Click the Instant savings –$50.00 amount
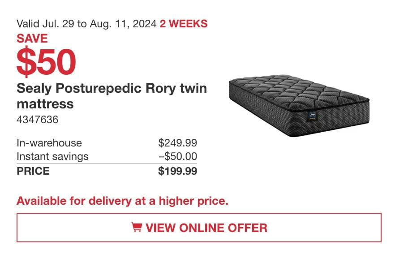The image size is (395, 258). click(x=178, y=156)
